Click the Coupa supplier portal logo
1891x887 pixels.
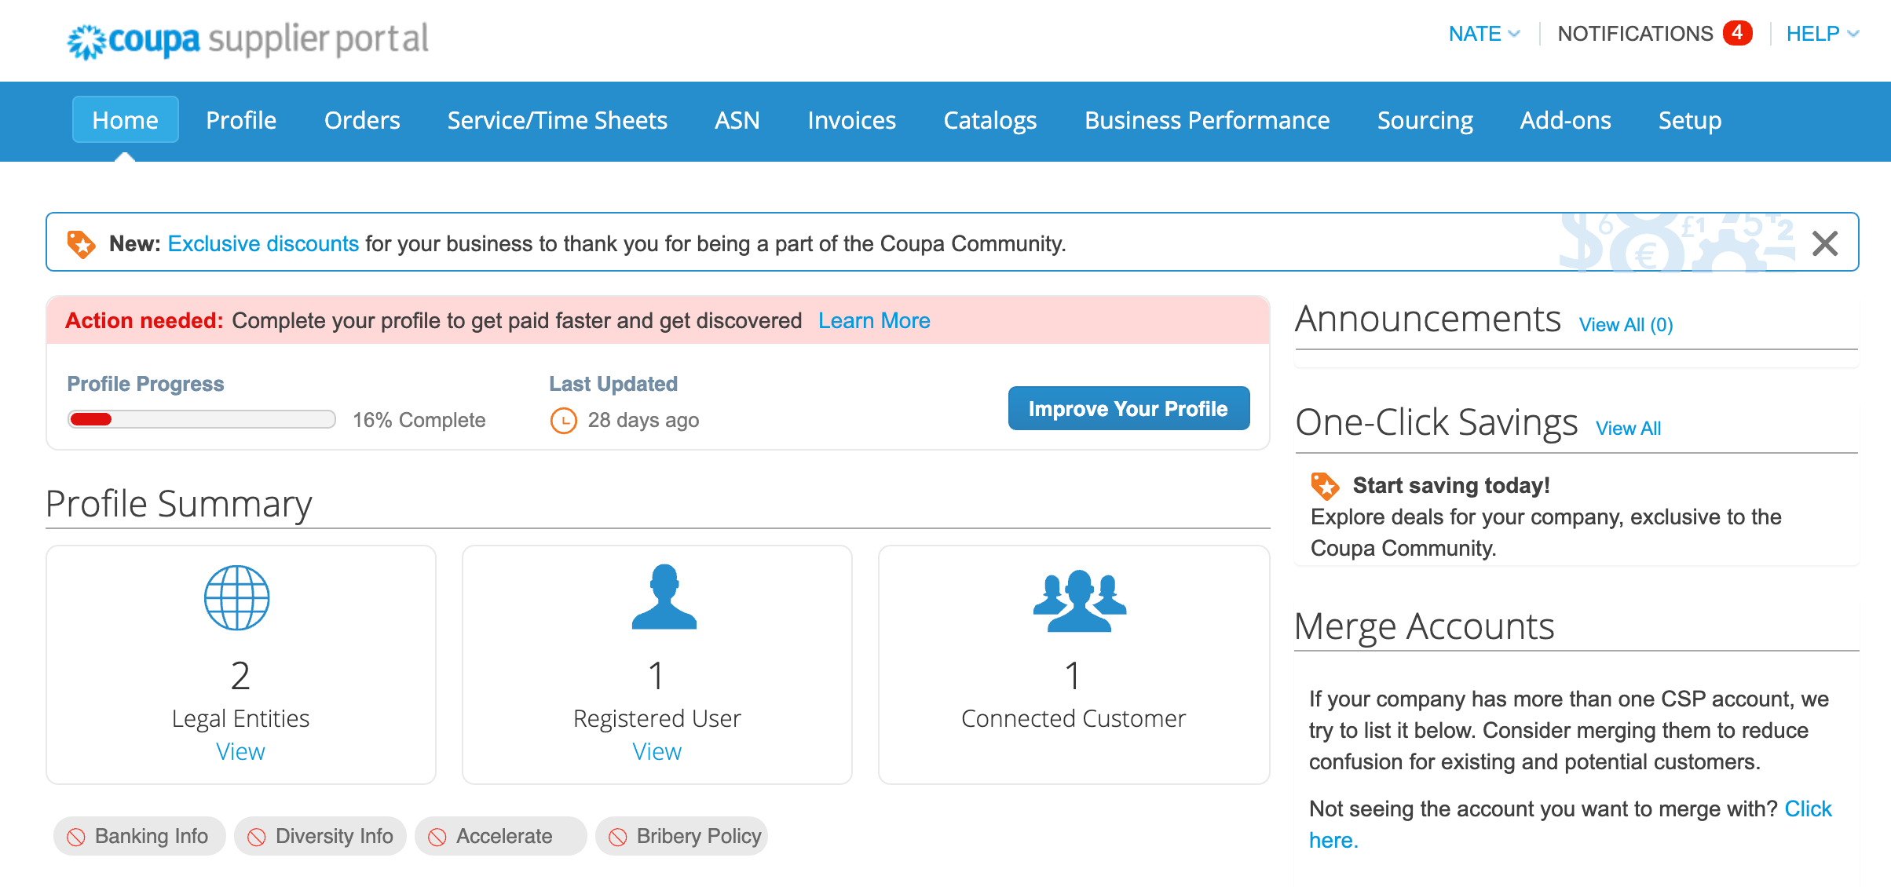[247, 39]
